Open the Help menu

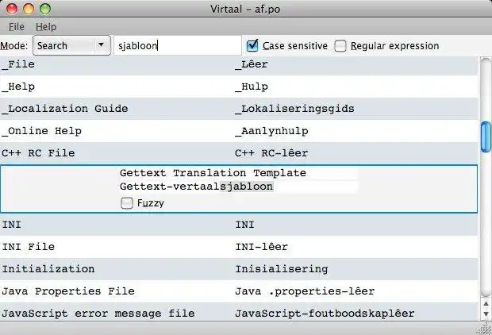coord(46,26)
